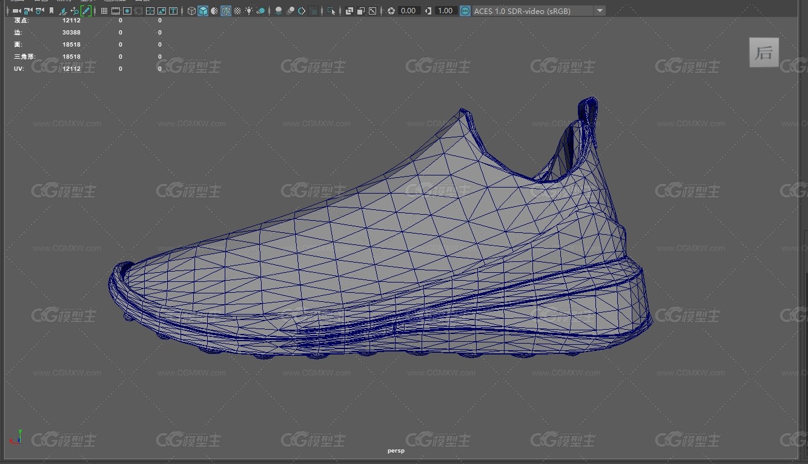Click the UV count label
The width and height of the screenshot is (808, 464).
19,69
